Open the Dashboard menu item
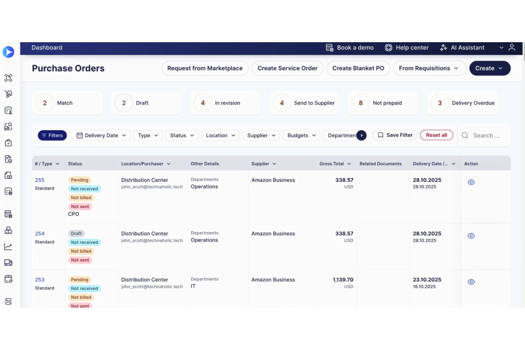 pos(47,48)
